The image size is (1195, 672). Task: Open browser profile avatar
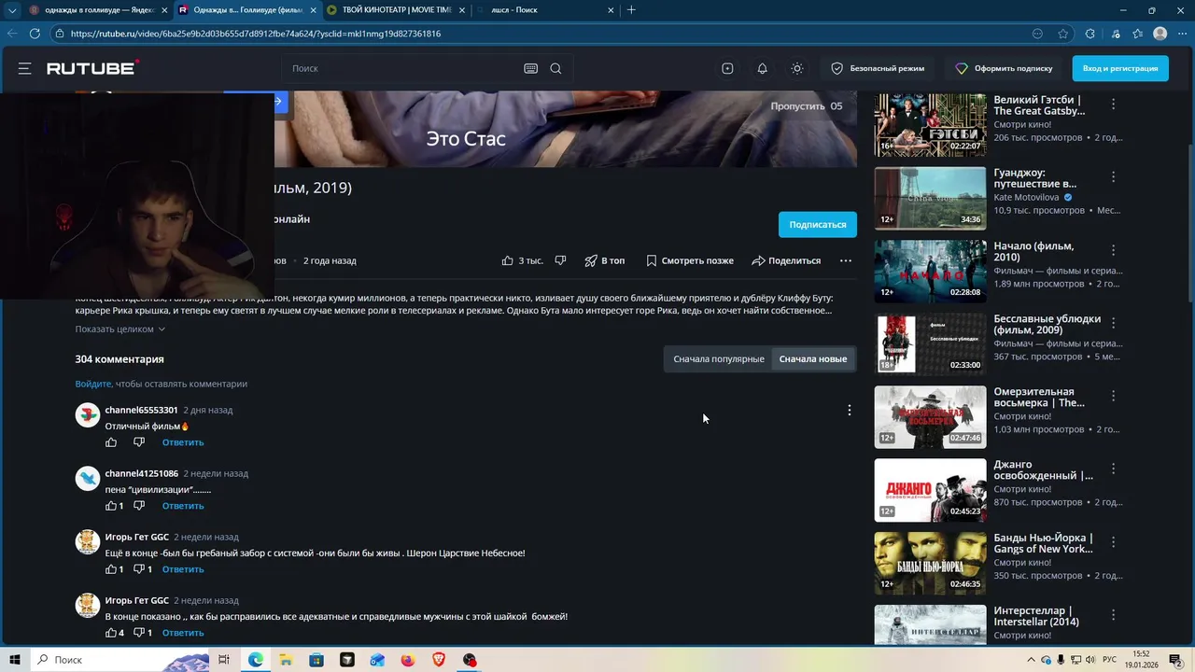coord(1160,34)
